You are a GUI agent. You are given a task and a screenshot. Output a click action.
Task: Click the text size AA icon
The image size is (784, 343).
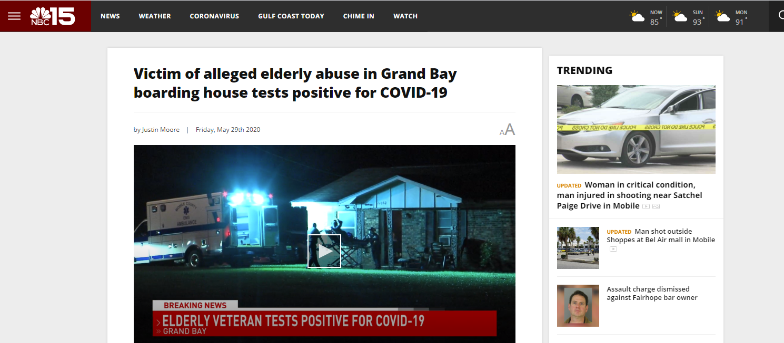tap(507, 130)
